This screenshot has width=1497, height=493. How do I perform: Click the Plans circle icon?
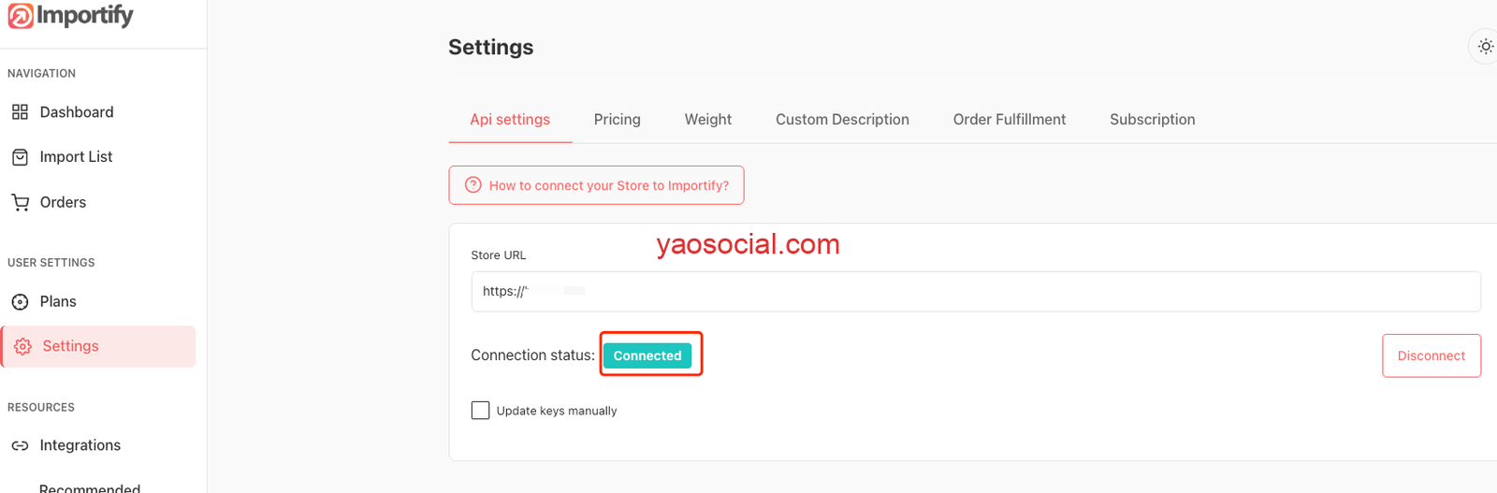click(20, 302)
